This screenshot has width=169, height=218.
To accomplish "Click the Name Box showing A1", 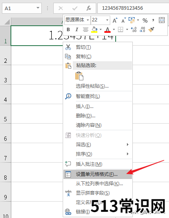I will (22, 8).
